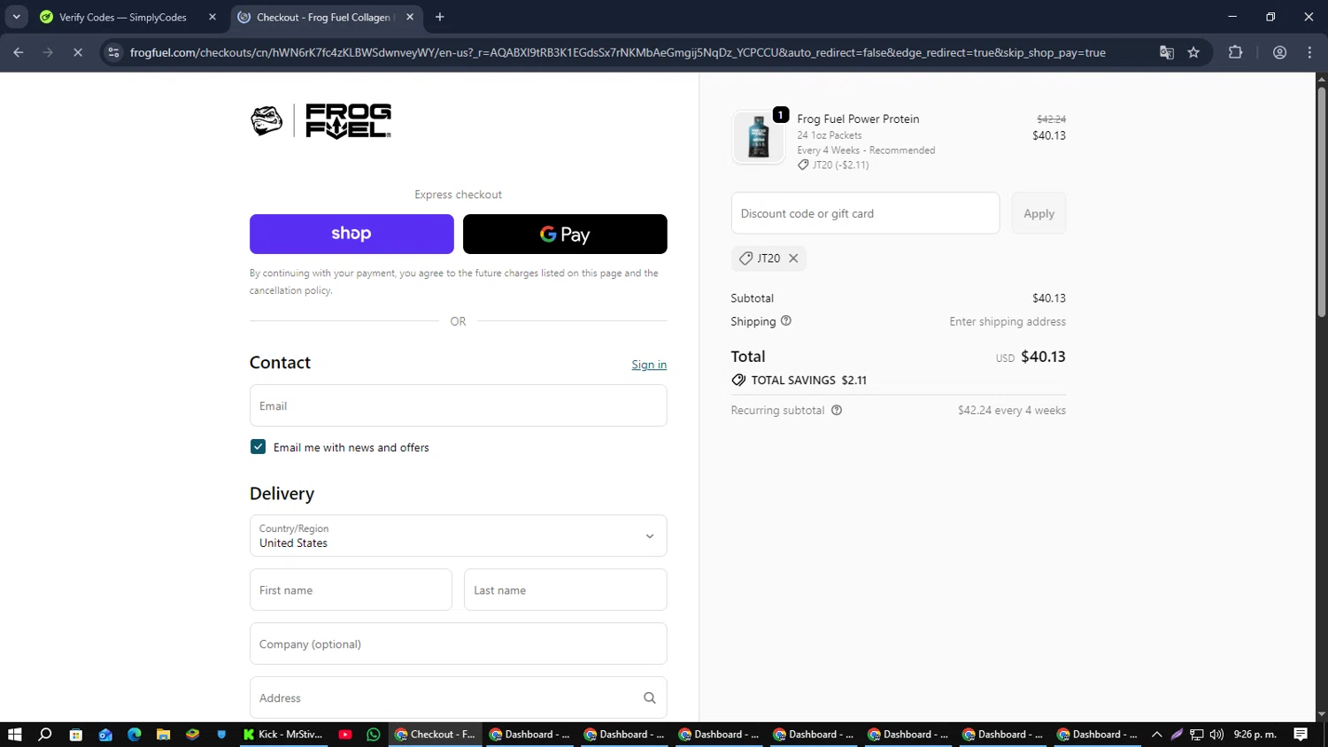Go back to the previous page
This screenshot has height=747, width=1328.
tap(19, 52)
